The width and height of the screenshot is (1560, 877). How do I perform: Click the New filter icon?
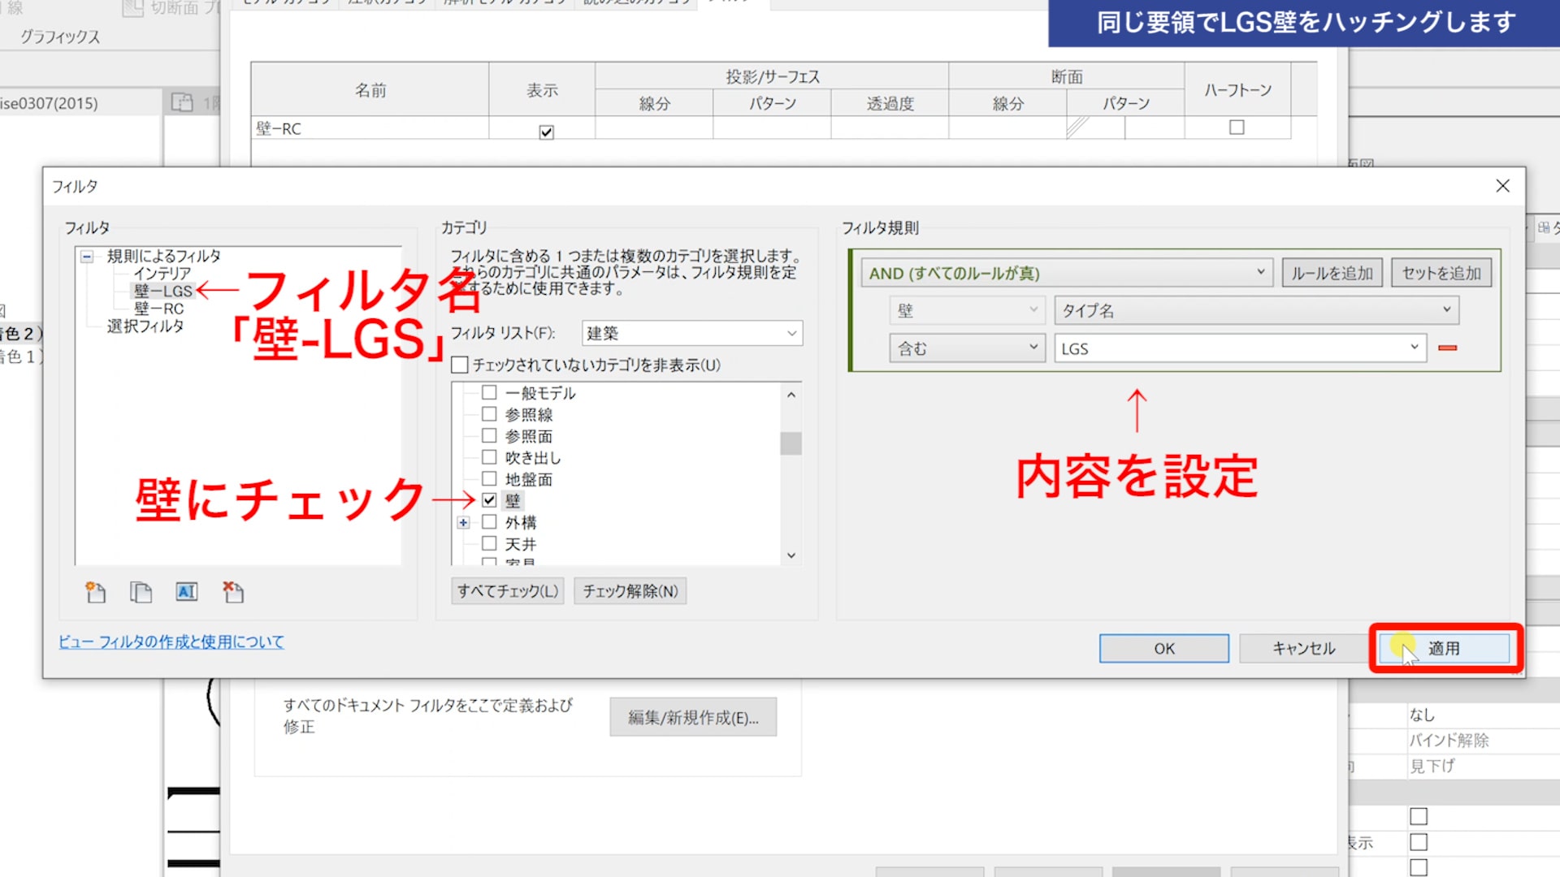click(x=96, y=592)
